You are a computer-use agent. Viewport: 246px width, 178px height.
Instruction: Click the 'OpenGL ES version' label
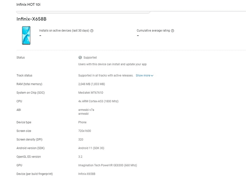[x=29, y=157]
